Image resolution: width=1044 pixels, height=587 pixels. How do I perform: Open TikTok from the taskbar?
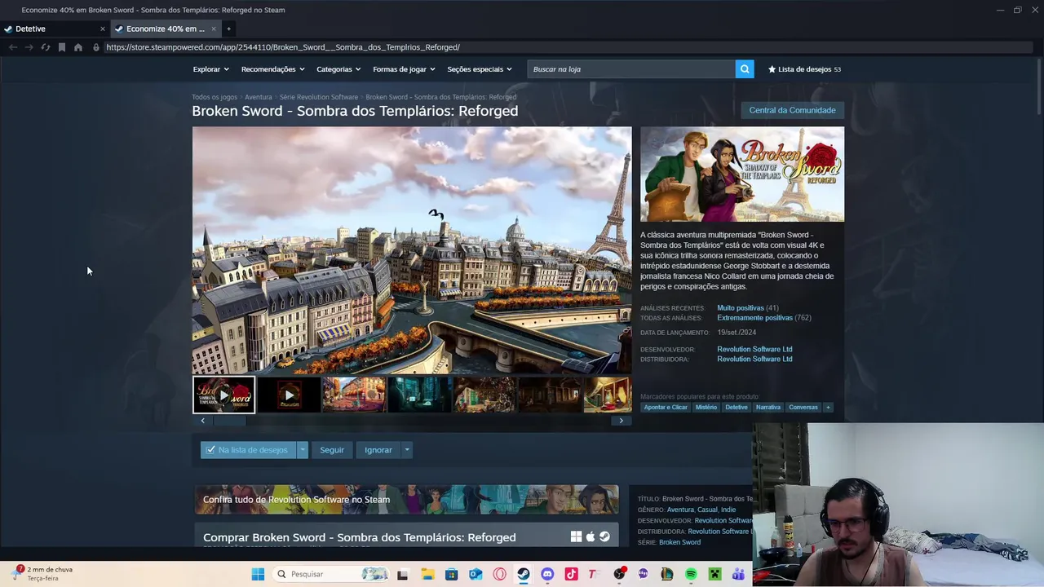click(x=571, y=574)
